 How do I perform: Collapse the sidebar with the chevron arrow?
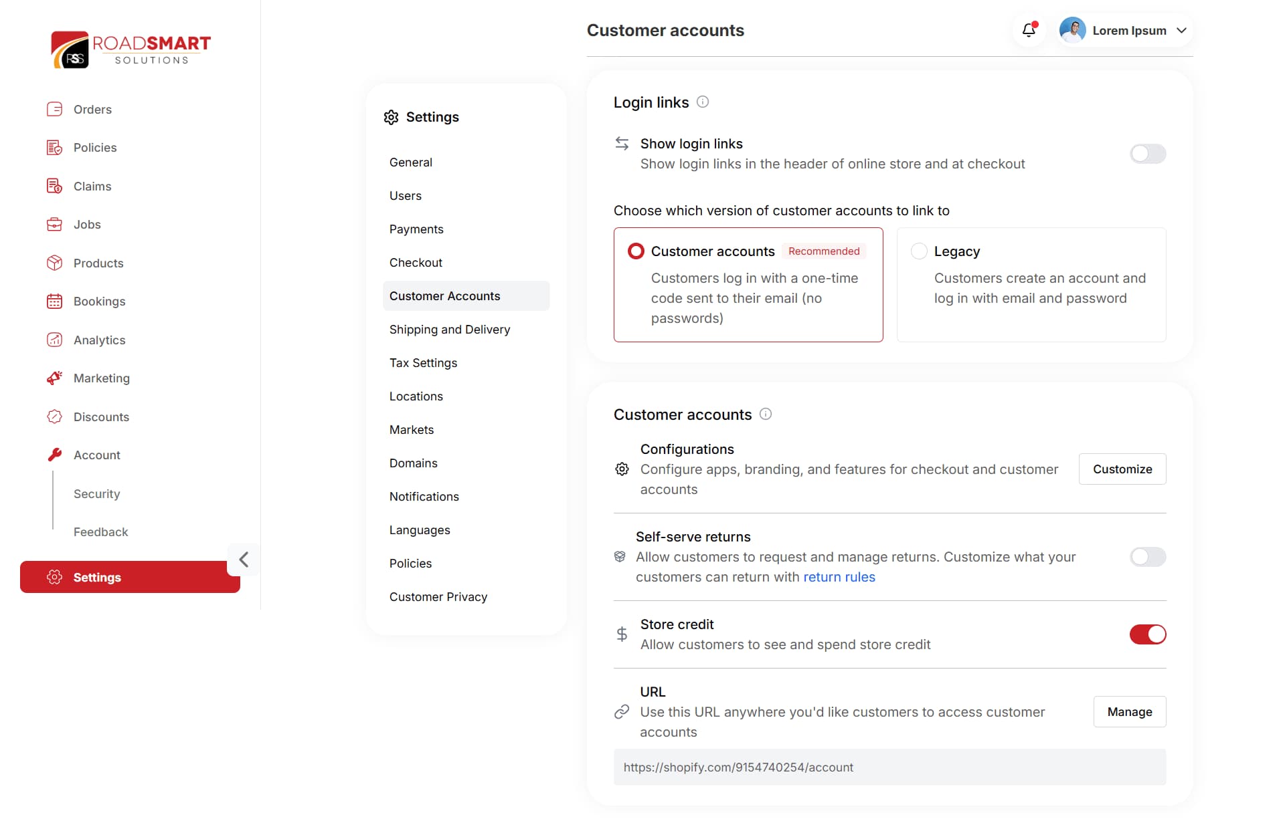(x=244, y=560)
